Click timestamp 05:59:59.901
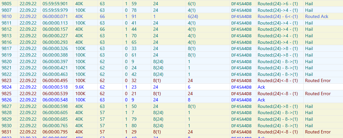The height and width of the screenshot is (138, 343). [55, 4]
